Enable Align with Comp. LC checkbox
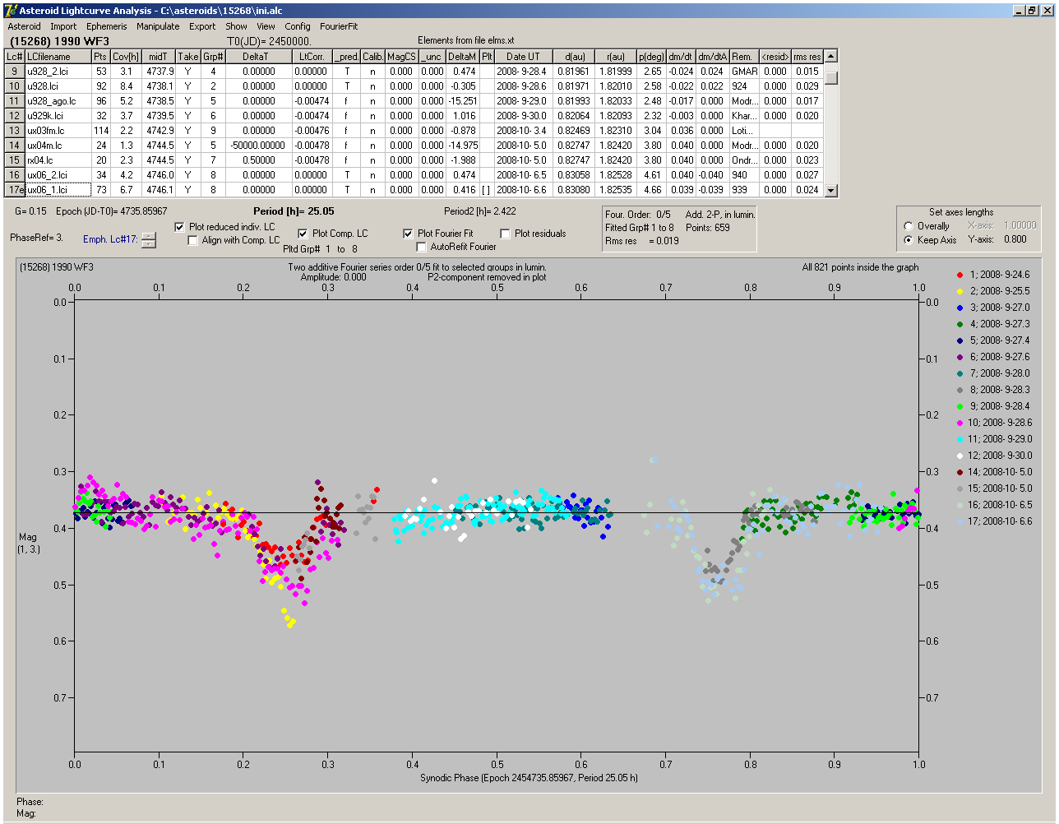 pos(193,240)
